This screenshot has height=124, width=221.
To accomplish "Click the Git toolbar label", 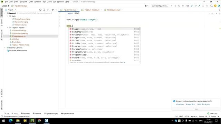I will 188,6.
